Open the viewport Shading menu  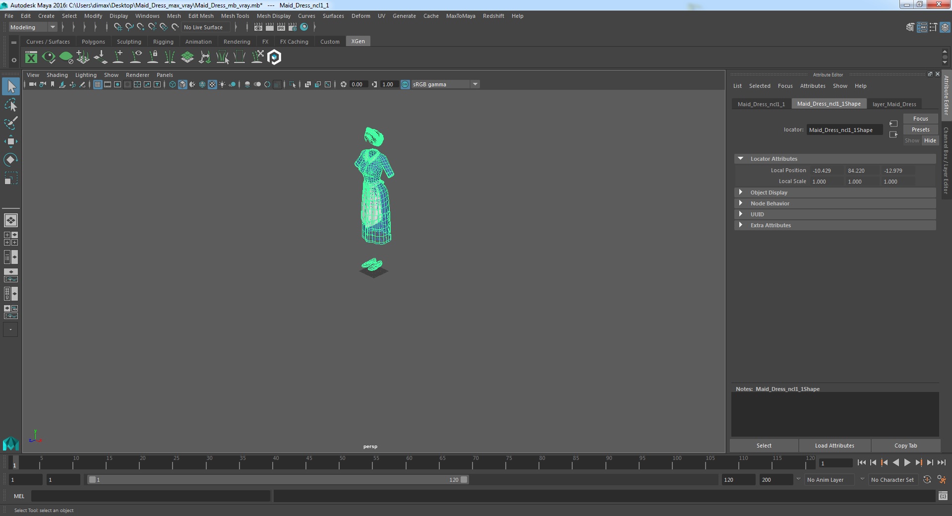click(57, 75)
